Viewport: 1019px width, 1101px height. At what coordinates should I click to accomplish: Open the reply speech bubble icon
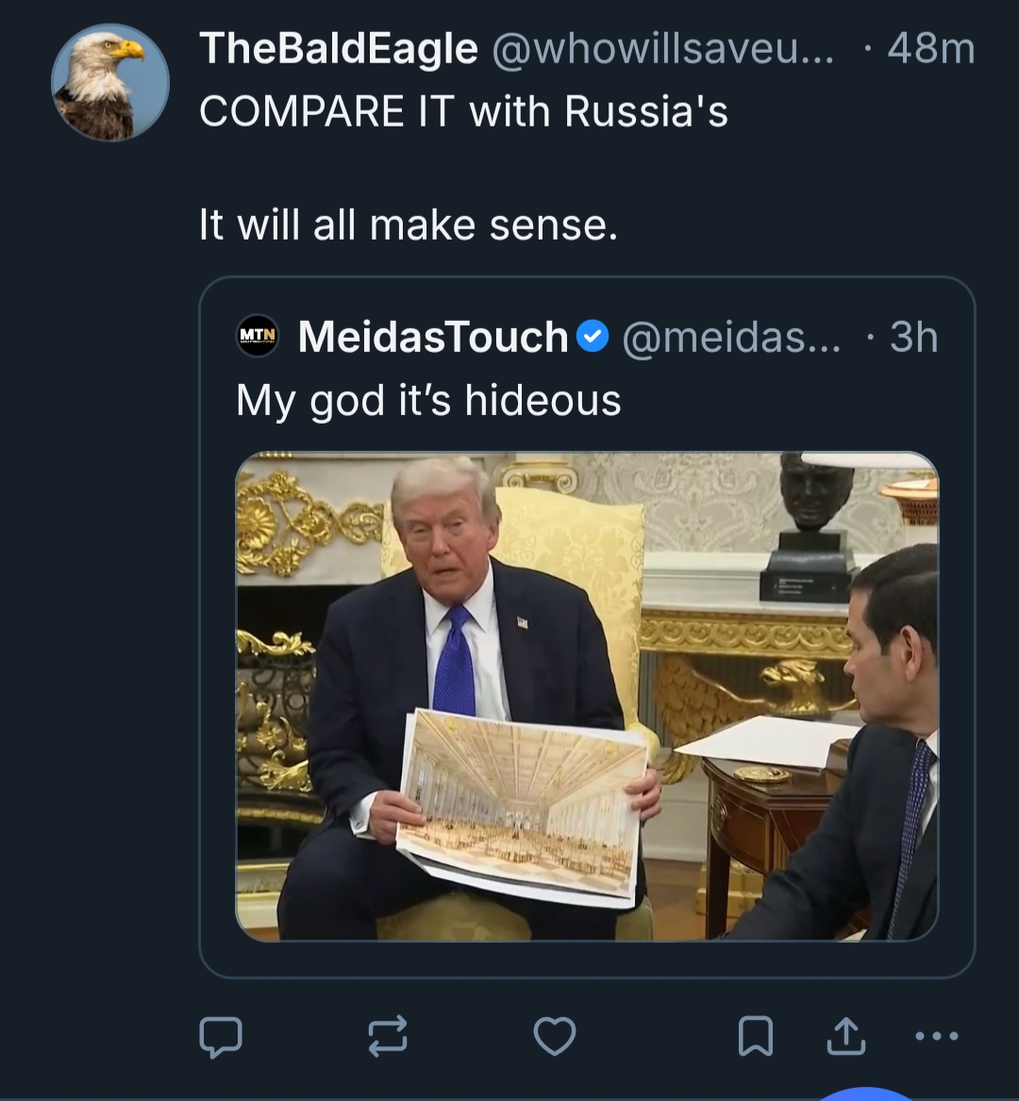click(221, 1036)
